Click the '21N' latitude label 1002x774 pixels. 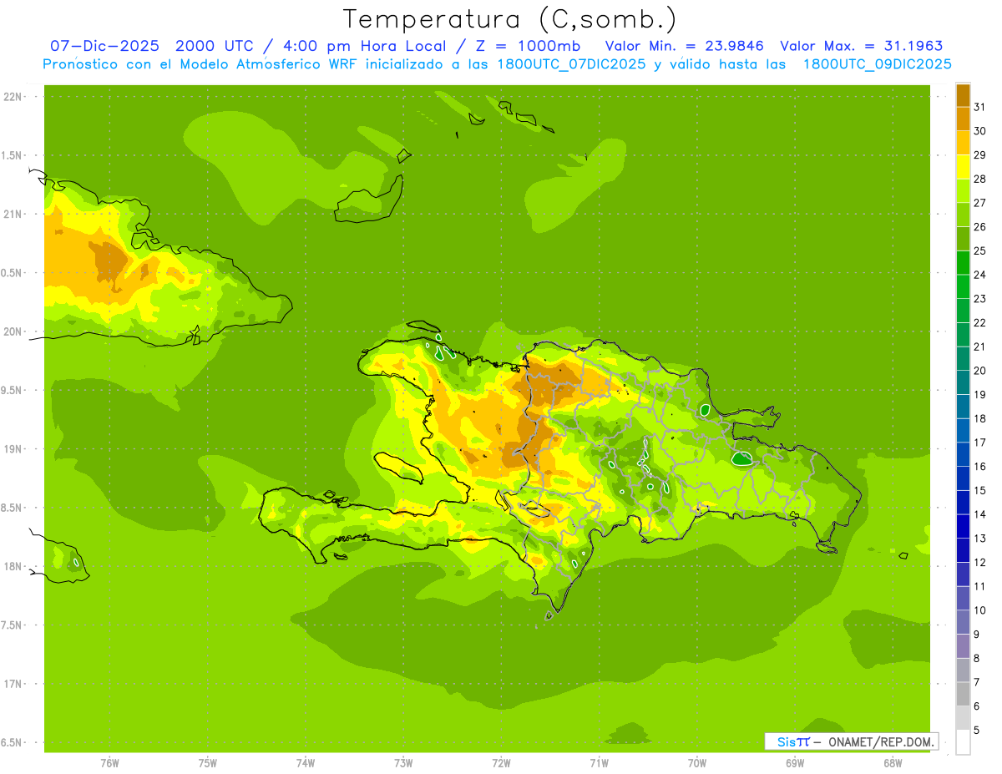[x=13, y=214]
